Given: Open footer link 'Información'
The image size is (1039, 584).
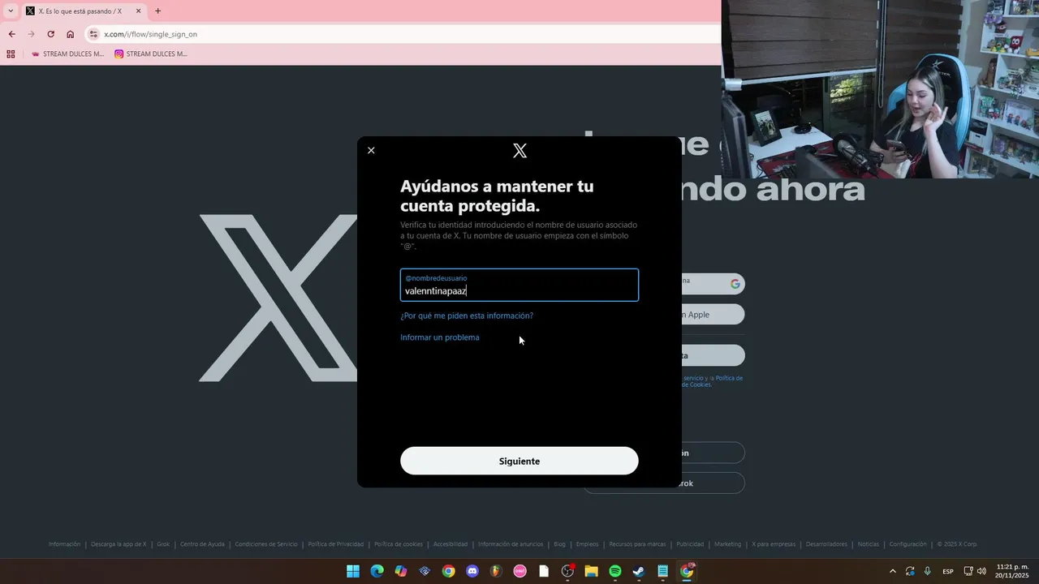Looking at the screenshot, I should tap(64, 544).
